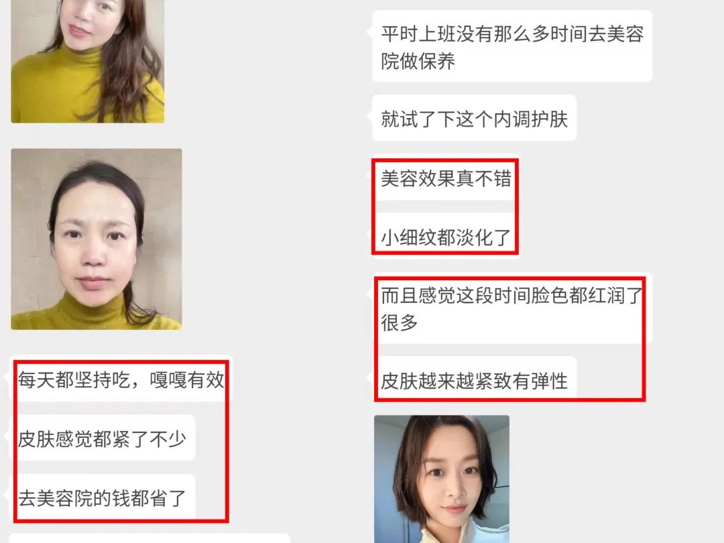Open photo of woman with hair tied back
Image resolution: width=724 pixels, height=543 pixels.
[x=97, y=239]
